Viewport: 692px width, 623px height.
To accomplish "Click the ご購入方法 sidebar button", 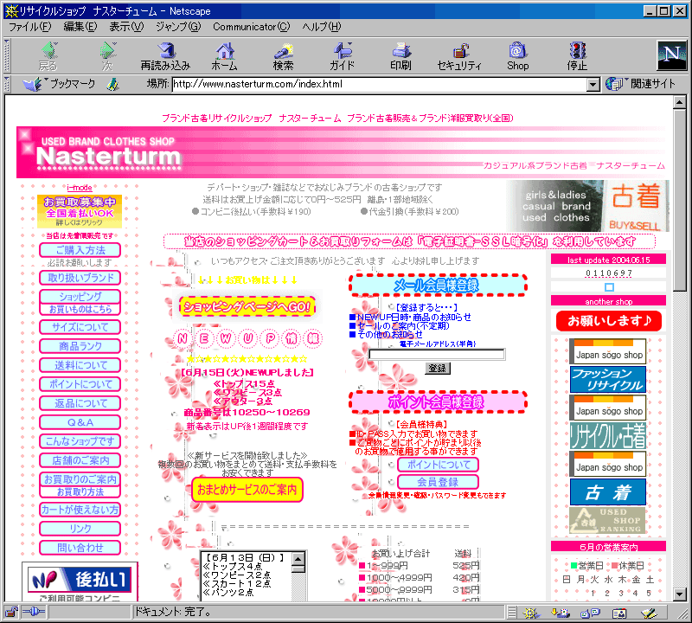I will coord(80,250).
